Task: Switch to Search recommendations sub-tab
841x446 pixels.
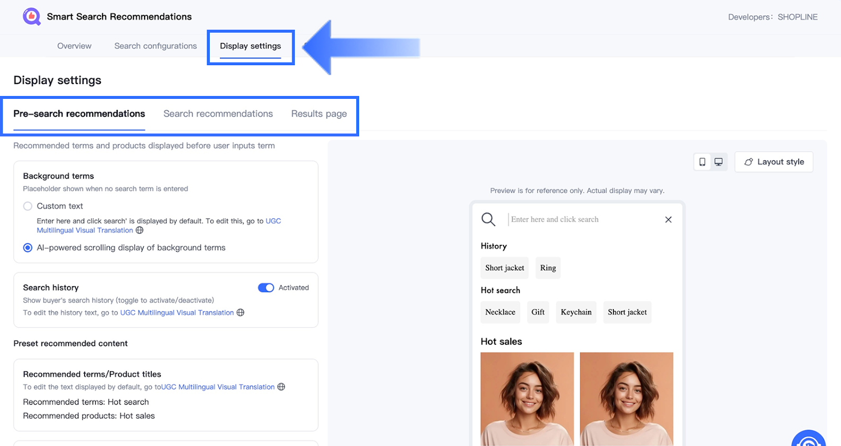Action: point(218,113)
